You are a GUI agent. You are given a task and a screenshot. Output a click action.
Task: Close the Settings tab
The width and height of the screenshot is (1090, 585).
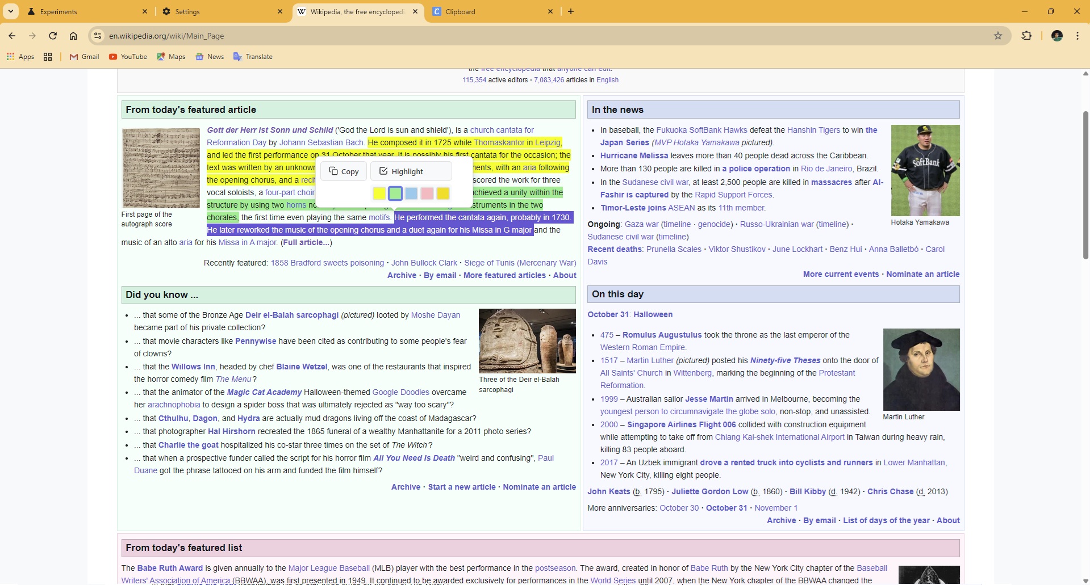point(280,11)
